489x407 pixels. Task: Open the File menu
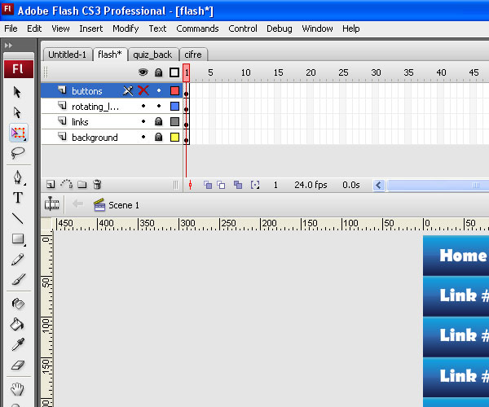coord(11,28)
